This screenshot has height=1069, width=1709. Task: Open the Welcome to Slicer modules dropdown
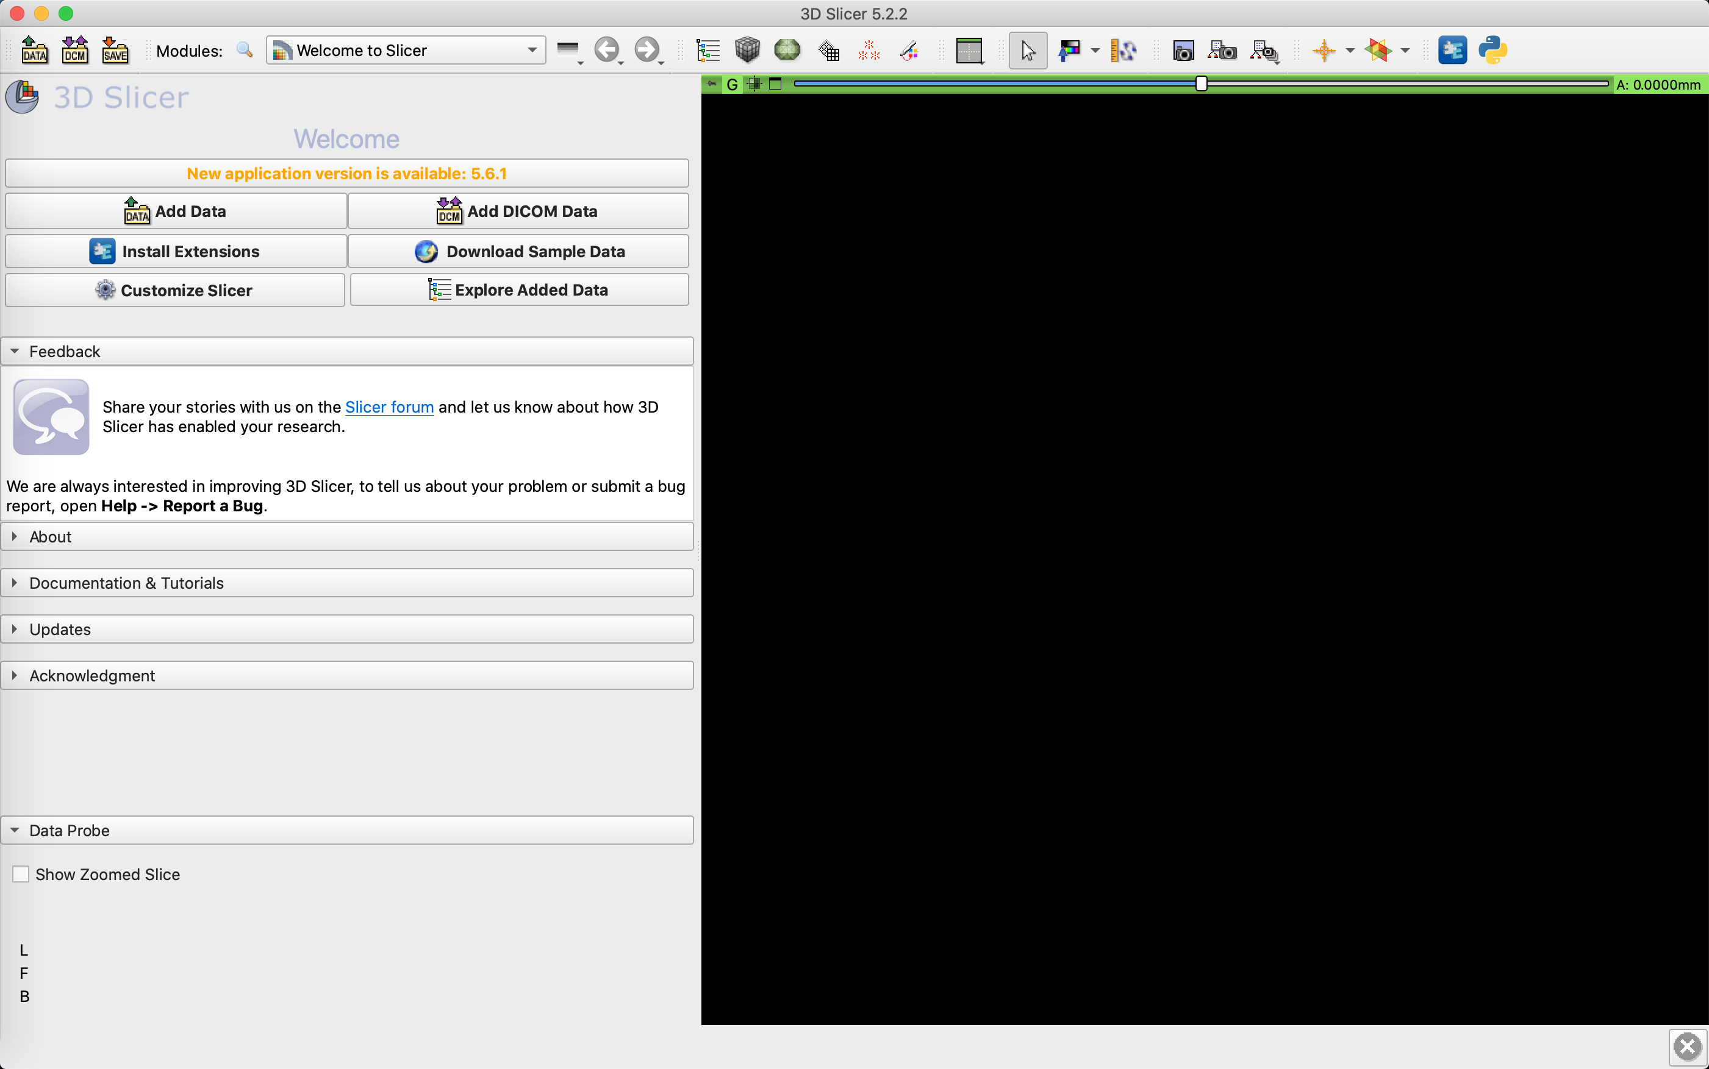pyautogui.click(x=406, y=50)
